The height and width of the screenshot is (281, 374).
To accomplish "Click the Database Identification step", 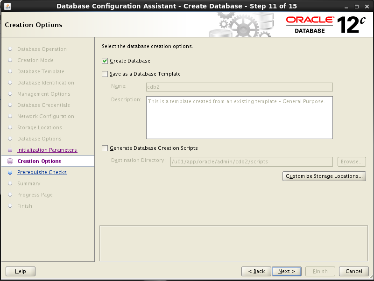I will pyautogui.click(x=46, y=83).
